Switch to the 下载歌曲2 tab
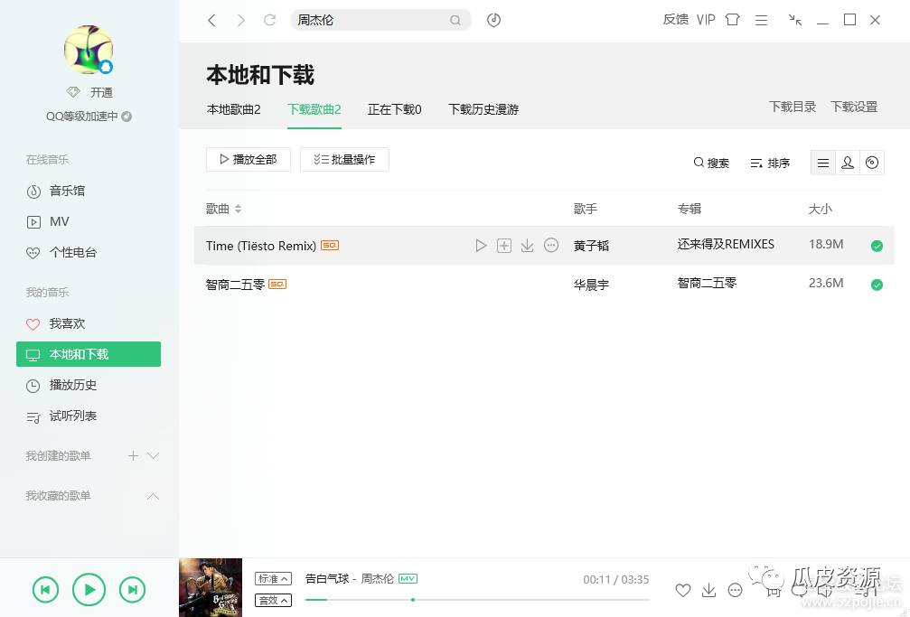Viewport: 910px width, 617px height. pos(314,109)
